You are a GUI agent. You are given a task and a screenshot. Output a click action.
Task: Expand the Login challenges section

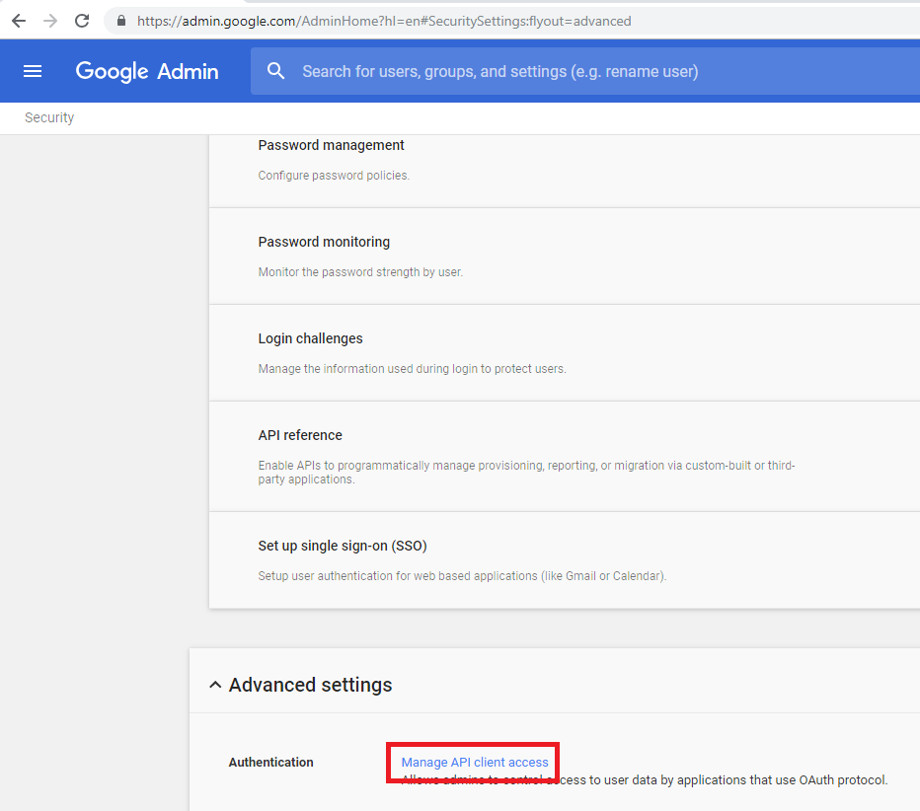(310, 338)
